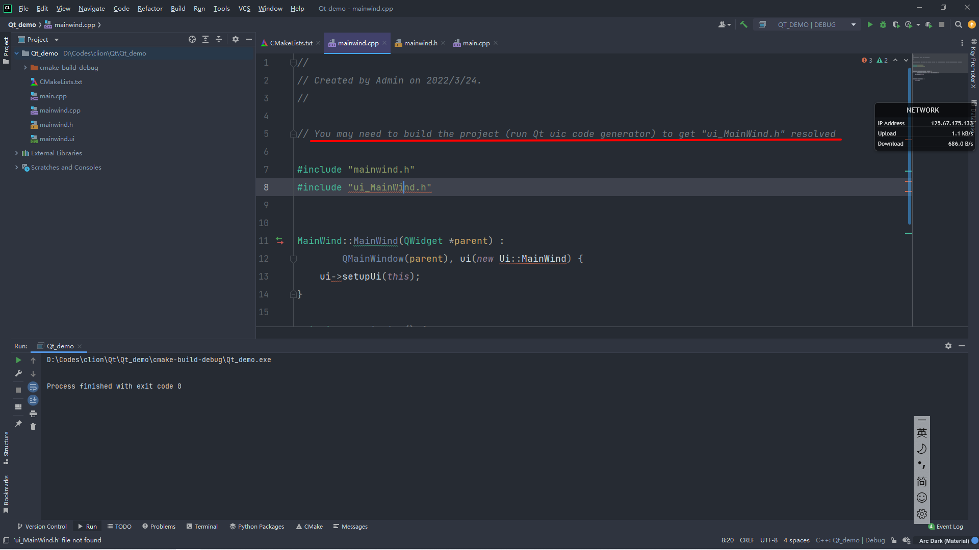This screenshot has height=550, width=979.
Task: Open the Event Log
Action: [x=946, y=527]
